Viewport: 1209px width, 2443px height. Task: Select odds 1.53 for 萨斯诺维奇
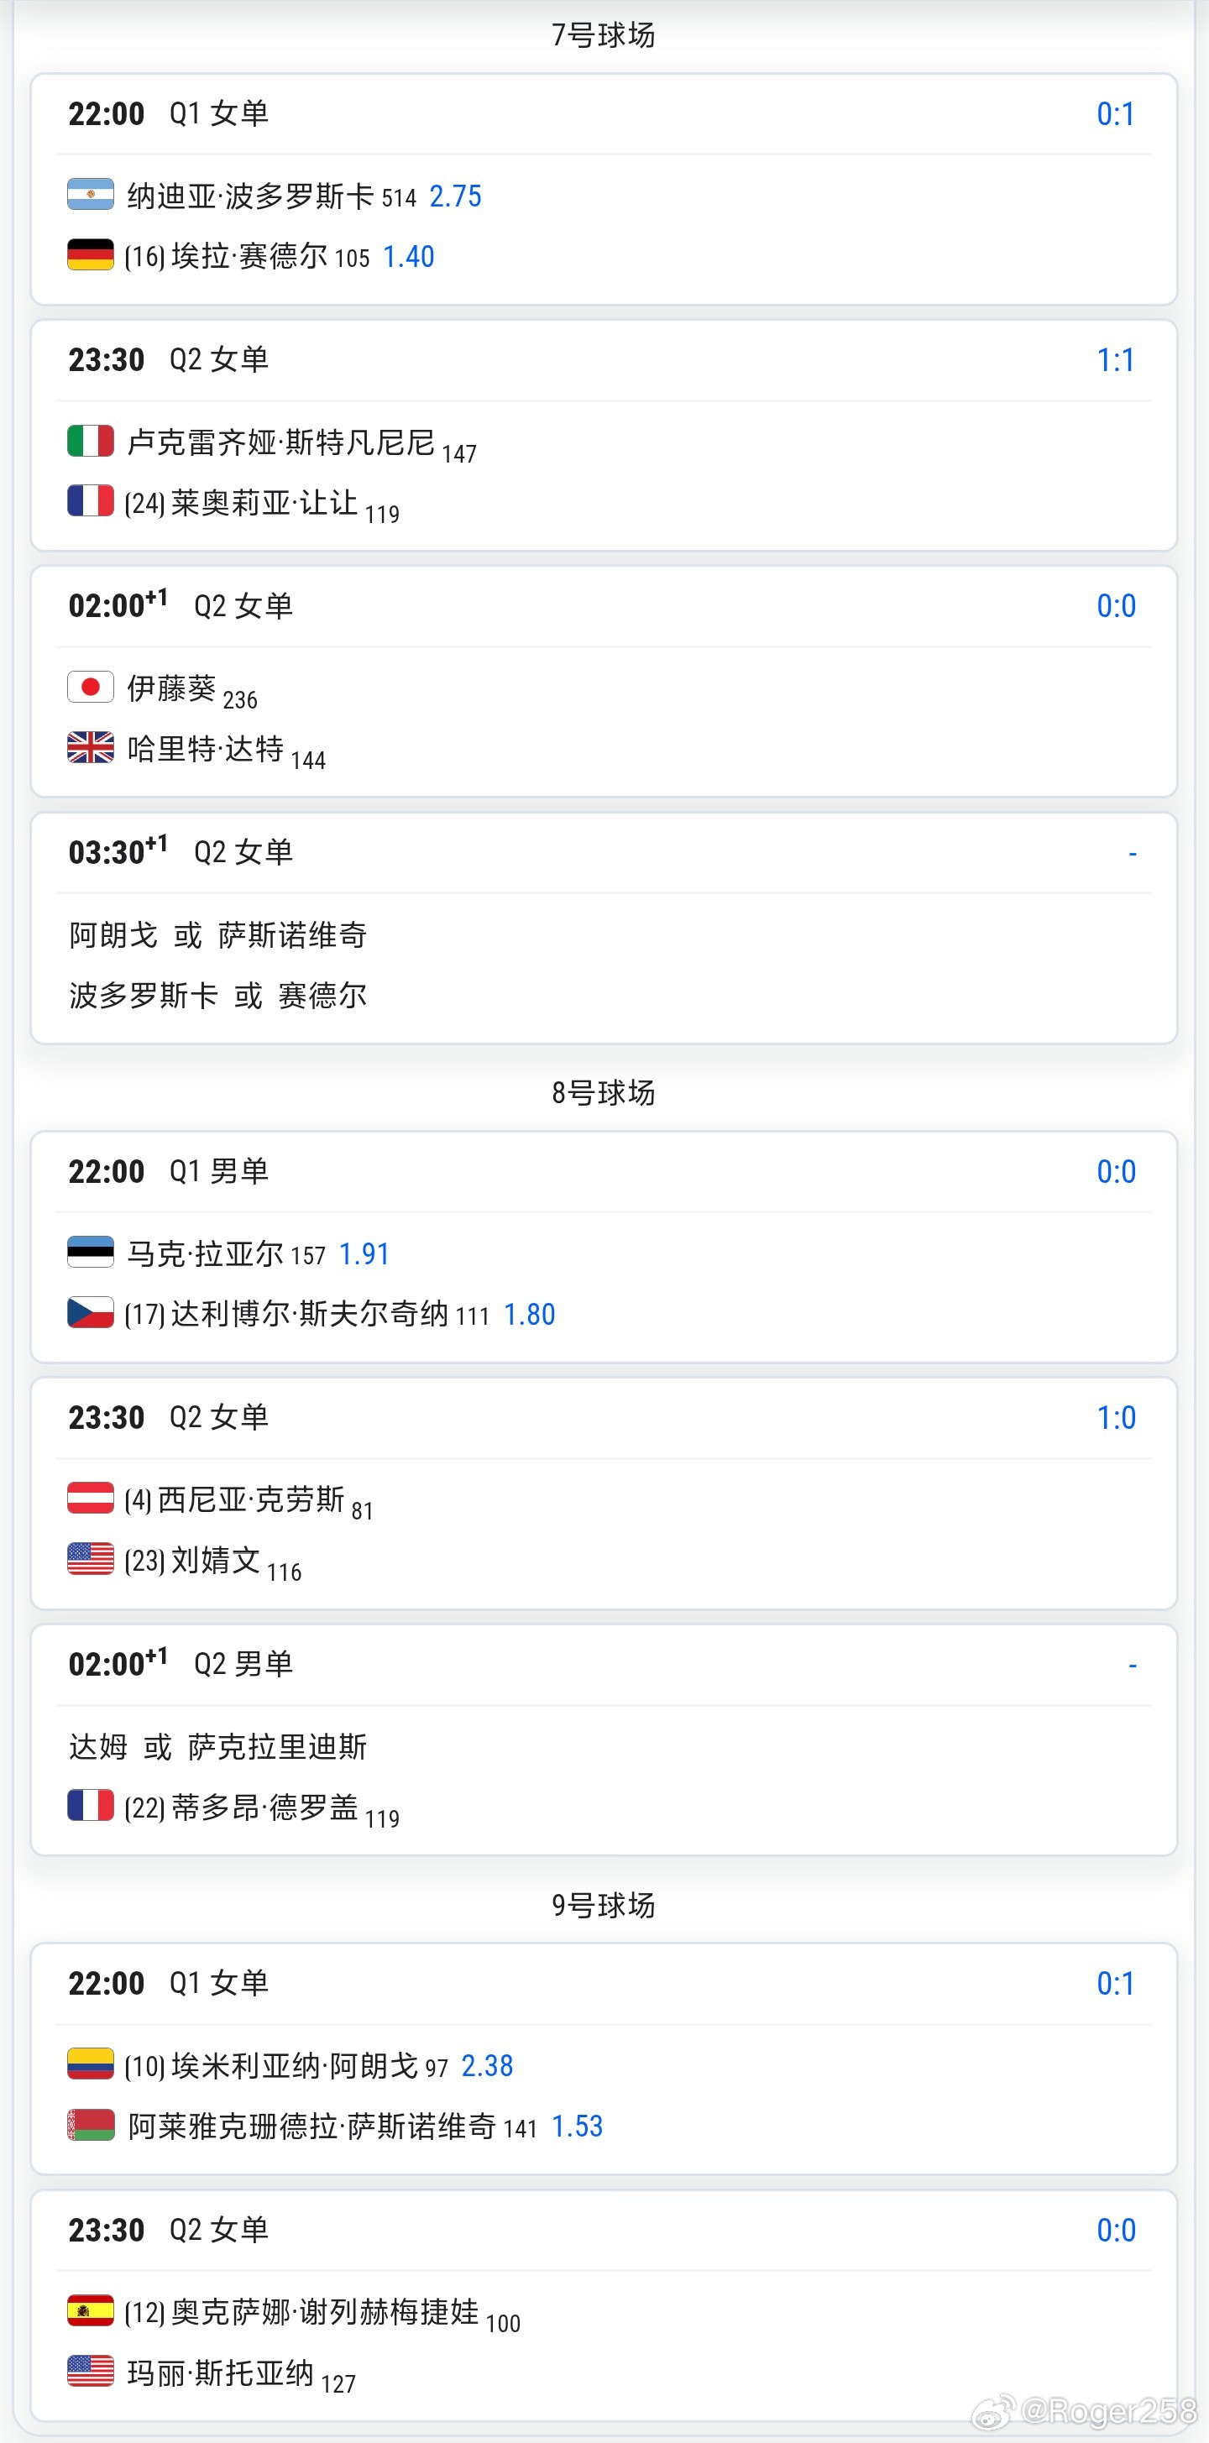coord(577,2127)
